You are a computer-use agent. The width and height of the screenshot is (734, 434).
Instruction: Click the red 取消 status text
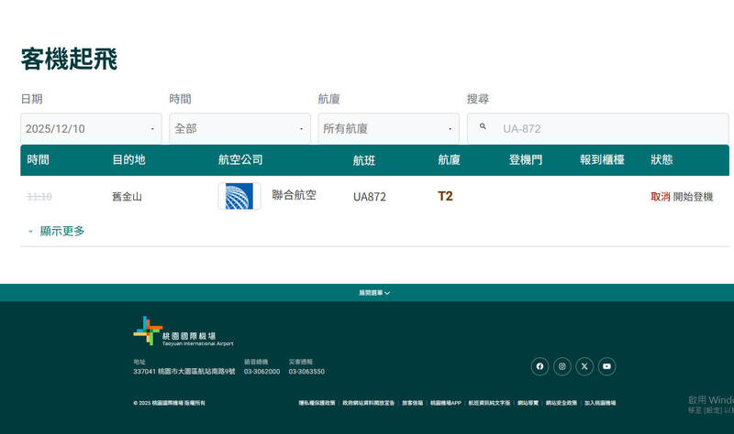(660, 197)
